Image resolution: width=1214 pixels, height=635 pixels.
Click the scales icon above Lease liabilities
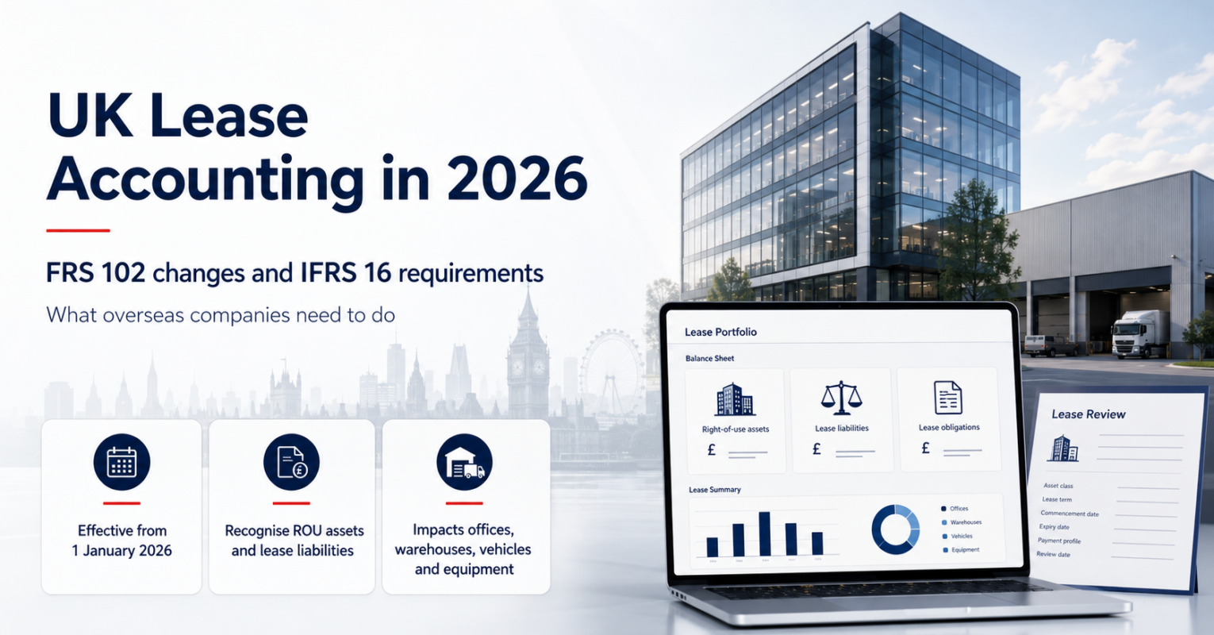pyautogui.click(x=841, y=398)
